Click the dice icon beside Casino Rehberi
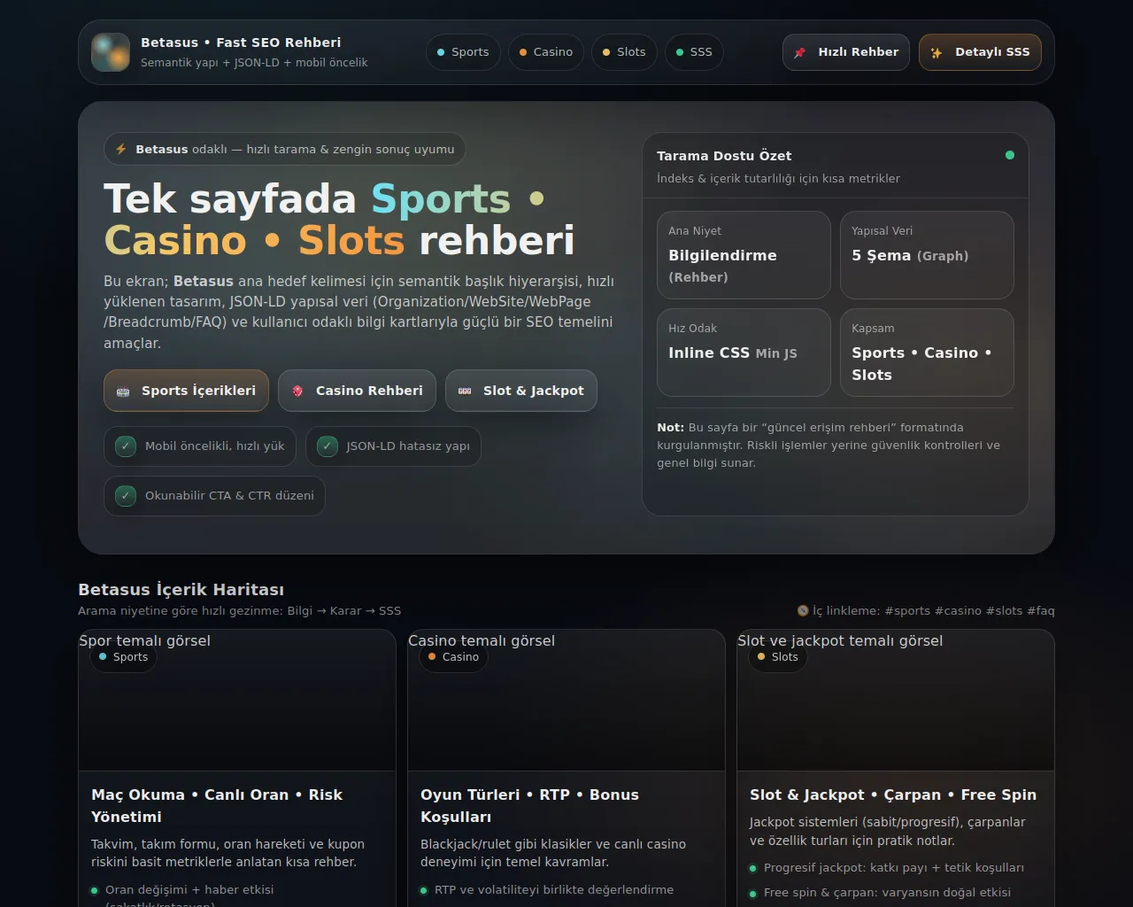 pos(297,391)
